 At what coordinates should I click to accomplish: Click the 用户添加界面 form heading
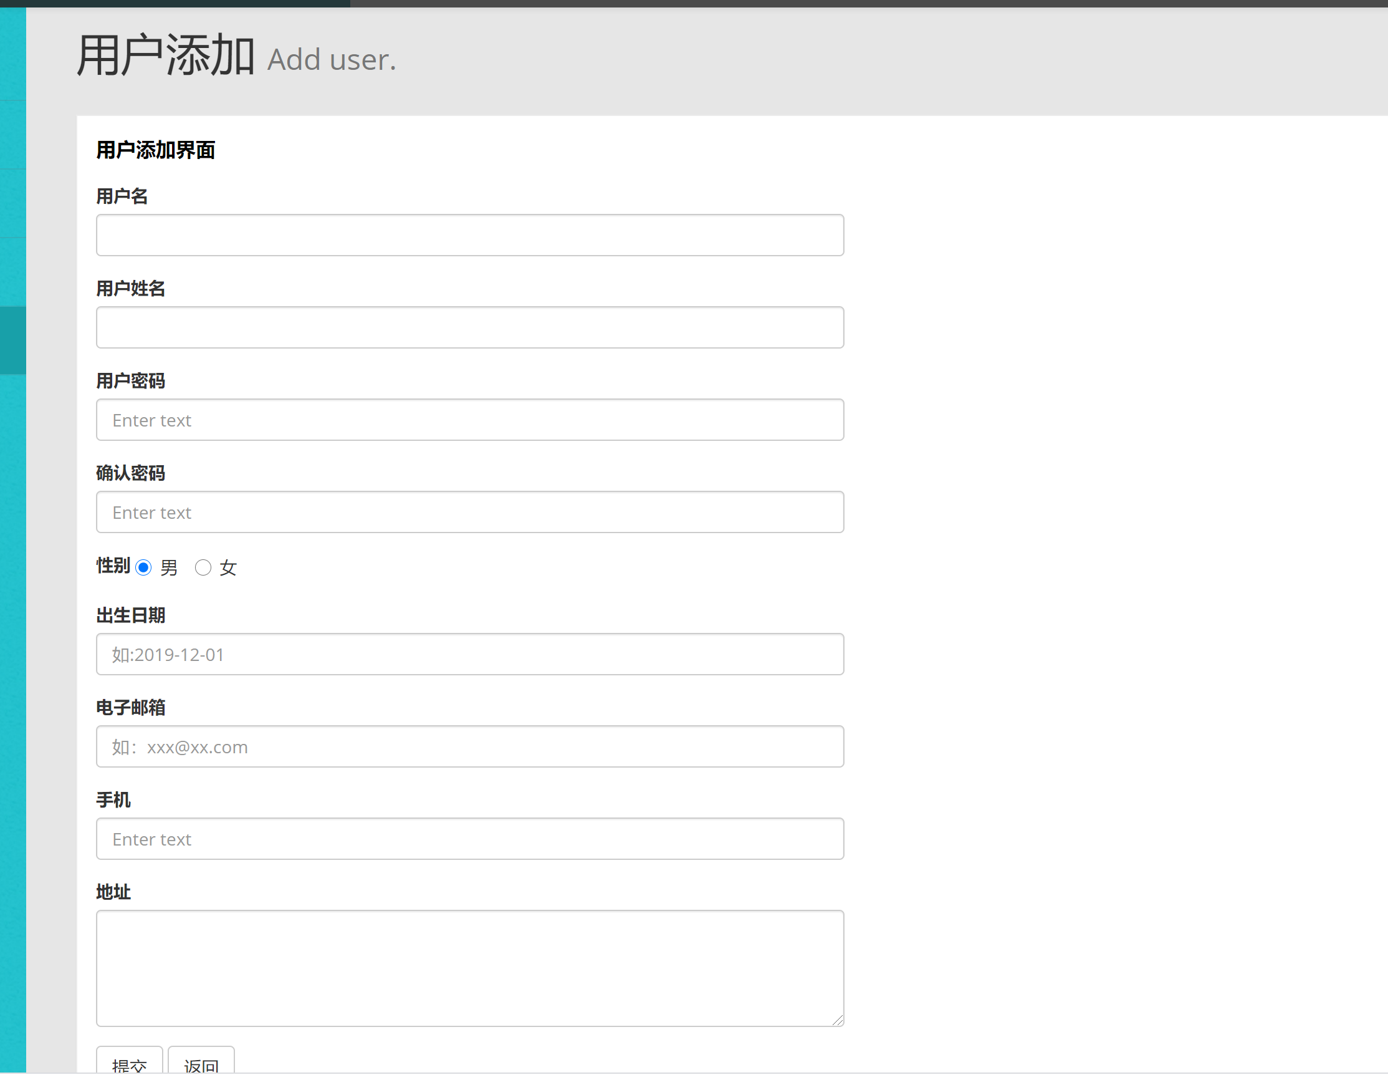[156, 151]
